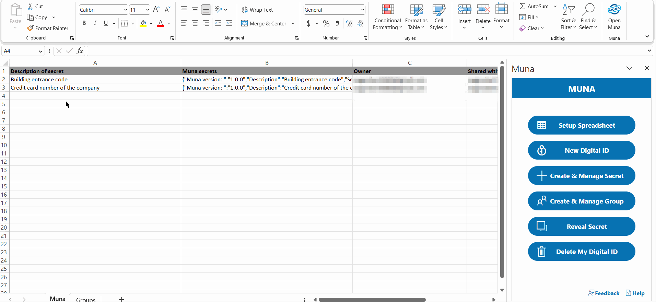Click the New Digital ID button
Screen dimensions: 656x302
(x=582, y=150)
